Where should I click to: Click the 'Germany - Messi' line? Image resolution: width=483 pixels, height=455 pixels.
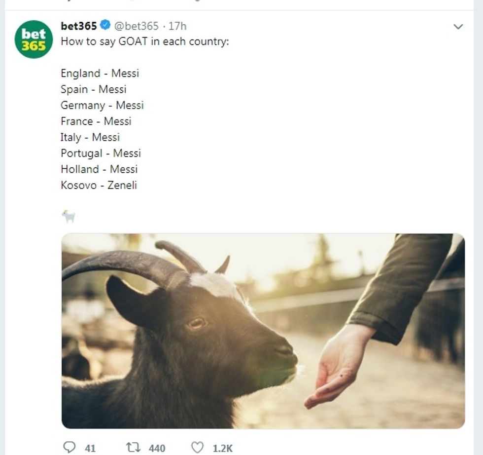click(102, 106)
